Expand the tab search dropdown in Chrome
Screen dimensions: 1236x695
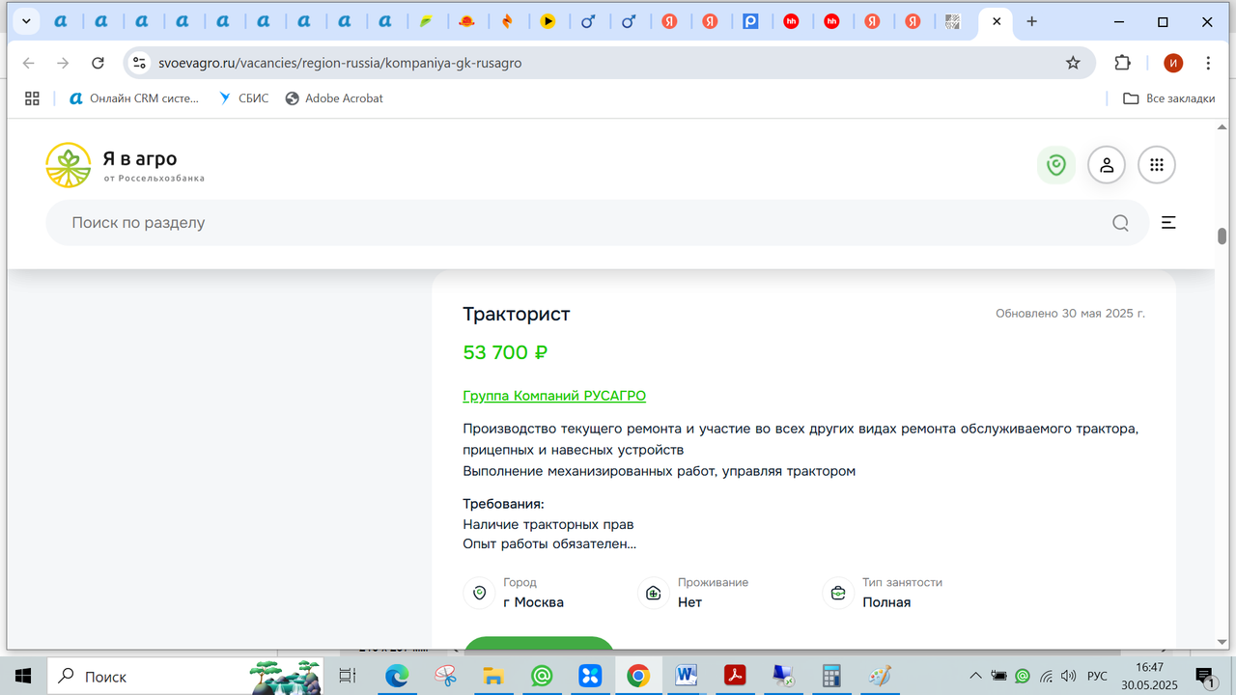[26, 21]
